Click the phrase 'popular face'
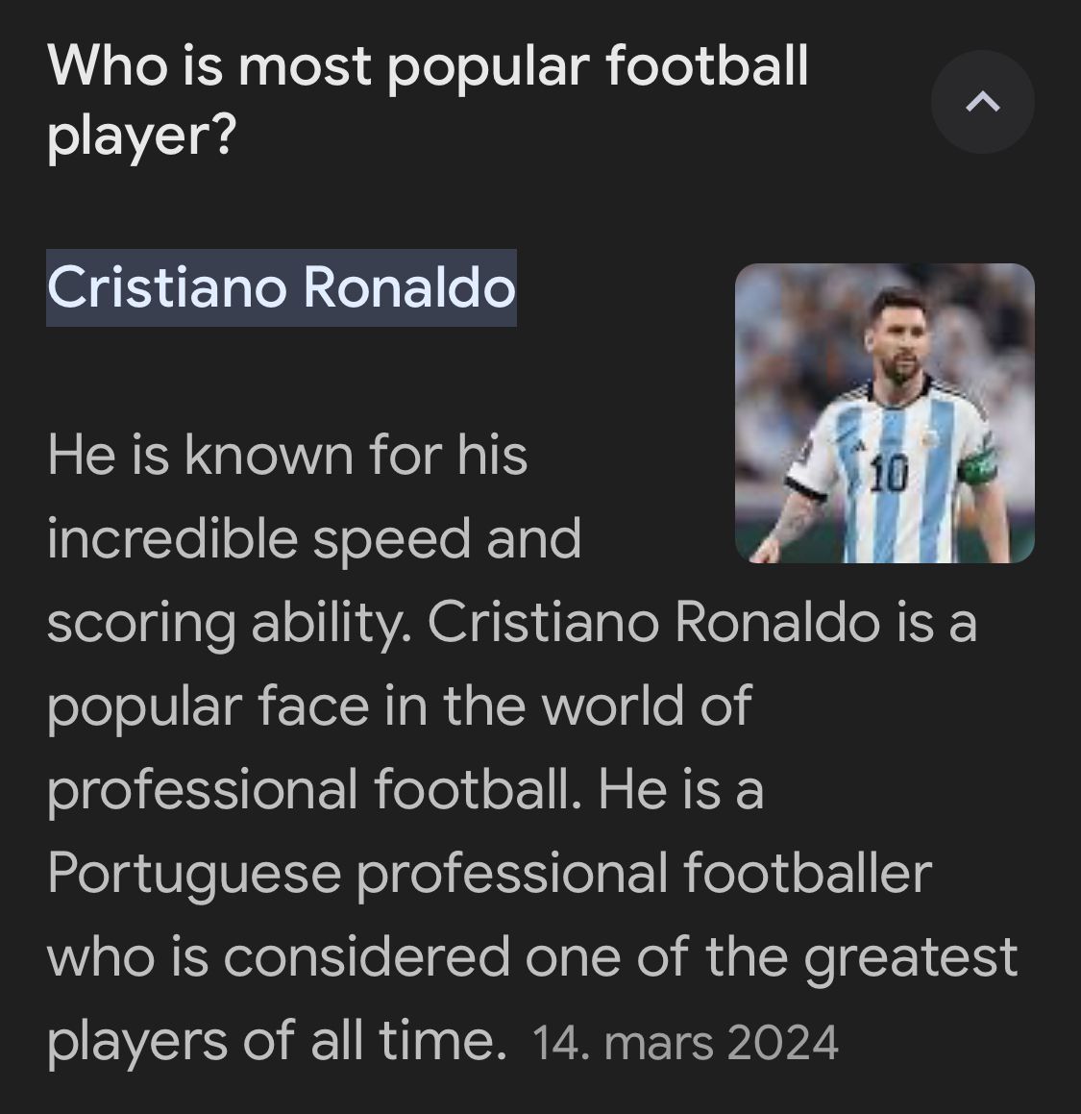1081x1114 pixels. click(x=208, y=706)
